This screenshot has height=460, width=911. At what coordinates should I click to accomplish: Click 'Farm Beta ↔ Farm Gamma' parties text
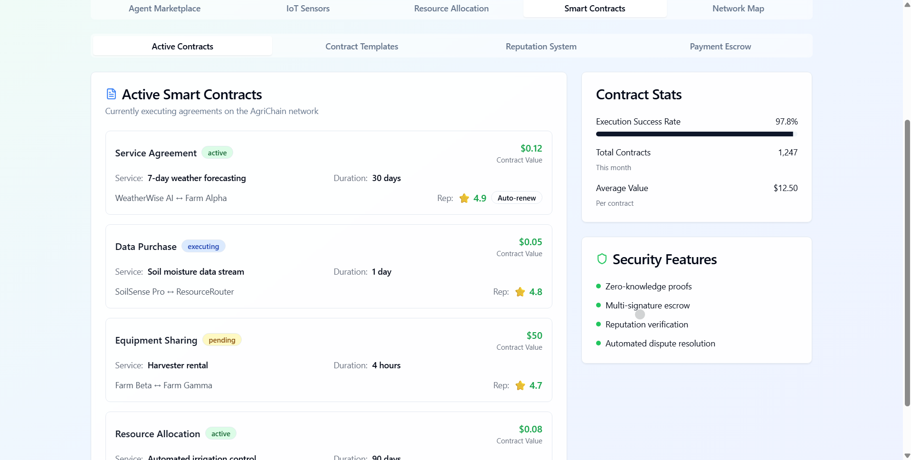point(163,385)
